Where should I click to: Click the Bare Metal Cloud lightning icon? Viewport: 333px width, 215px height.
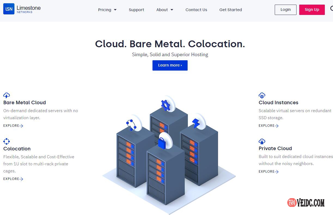point(7,95)
